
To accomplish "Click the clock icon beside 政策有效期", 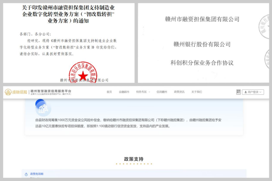I will pos(26,174).
